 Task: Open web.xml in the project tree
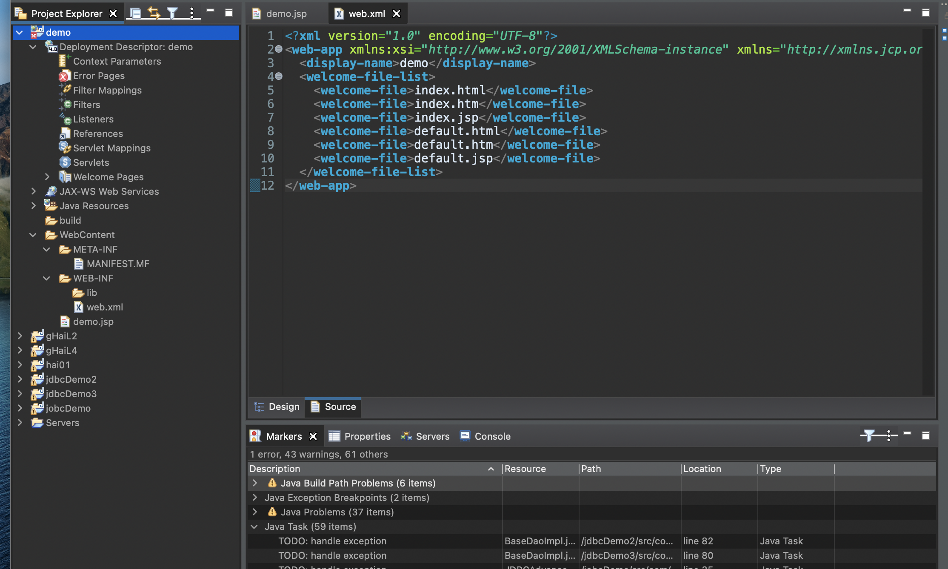[105, 307]
